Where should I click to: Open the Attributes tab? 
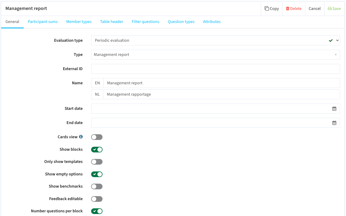(212, 22)
